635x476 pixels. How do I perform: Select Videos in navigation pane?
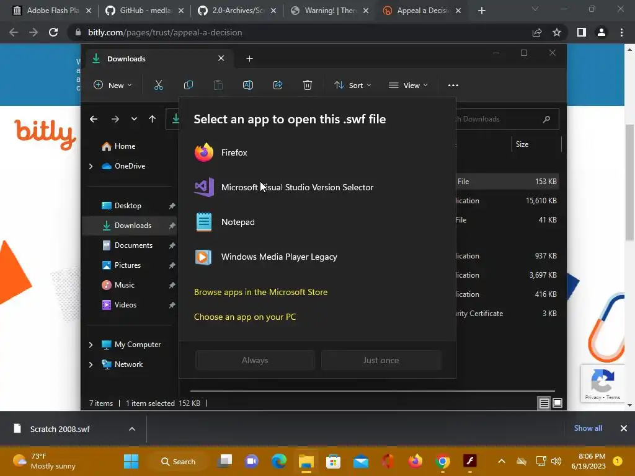point(125,305)
